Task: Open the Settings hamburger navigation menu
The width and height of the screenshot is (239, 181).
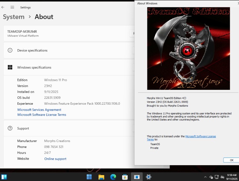Action: [12, 7]
